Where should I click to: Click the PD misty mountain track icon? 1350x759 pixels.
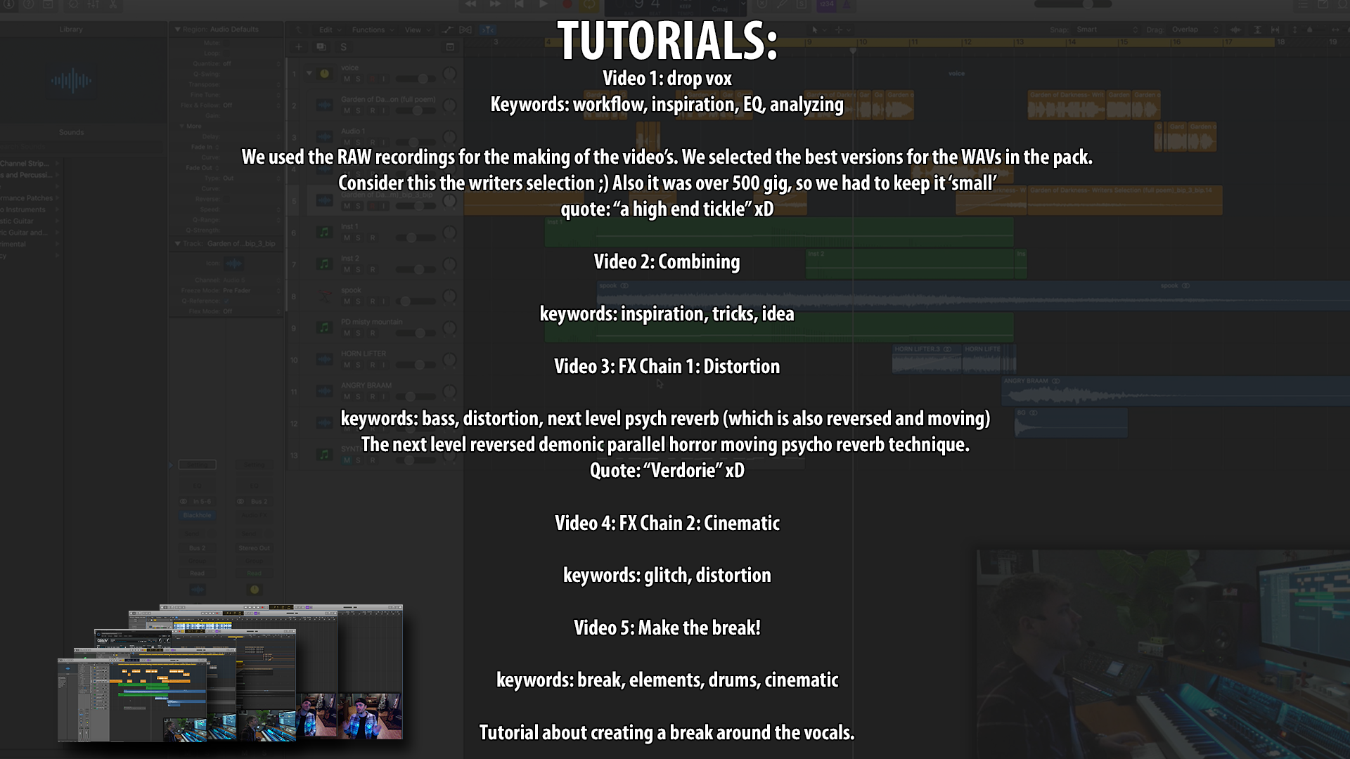pos(324,327)
